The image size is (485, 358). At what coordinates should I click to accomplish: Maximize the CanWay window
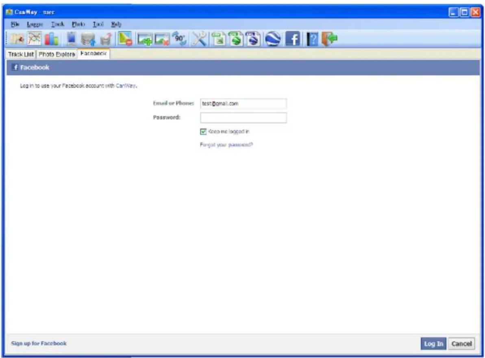pyautogui.click(x=464, y=12)
